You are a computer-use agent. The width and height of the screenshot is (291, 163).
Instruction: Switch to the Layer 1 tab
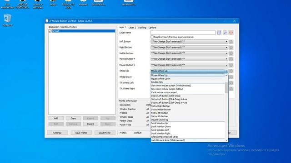click(122, 27)
